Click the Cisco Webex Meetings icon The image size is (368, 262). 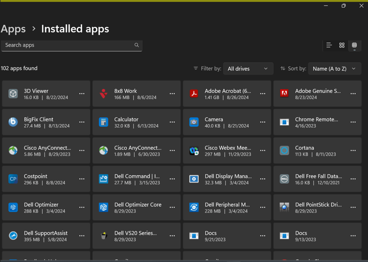194,151
